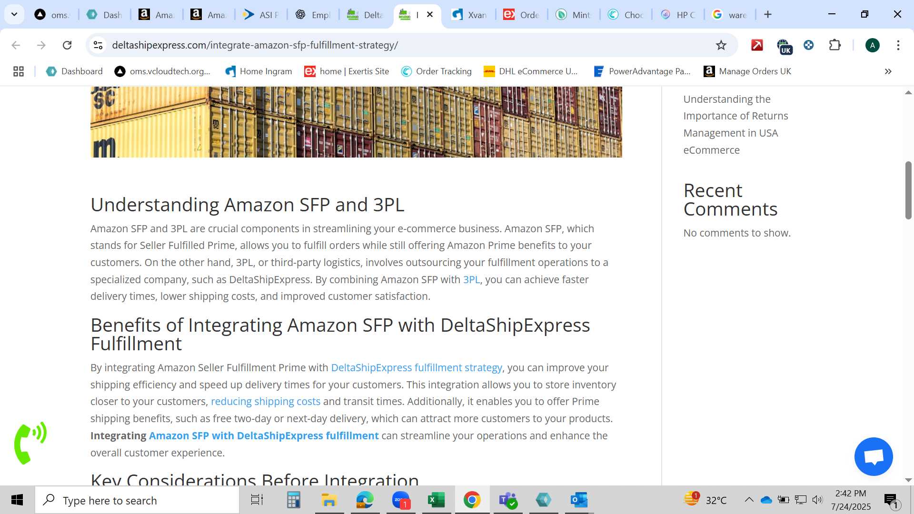Open the Order Tracking bookmark
This screenshot has height=514, width=914.
pos(437,71)
